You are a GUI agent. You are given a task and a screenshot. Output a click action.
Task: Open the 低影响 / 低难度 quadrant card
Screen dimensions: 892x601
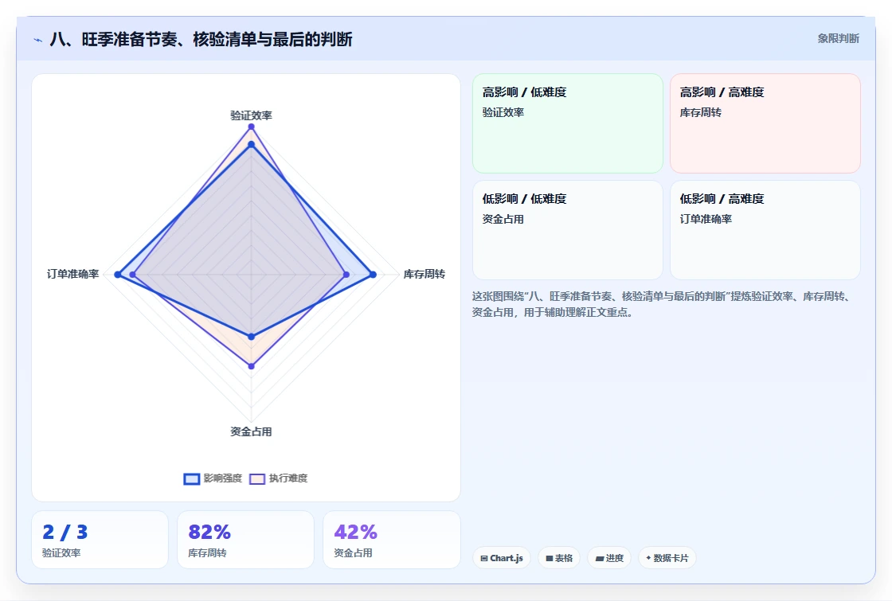[568, 230]
